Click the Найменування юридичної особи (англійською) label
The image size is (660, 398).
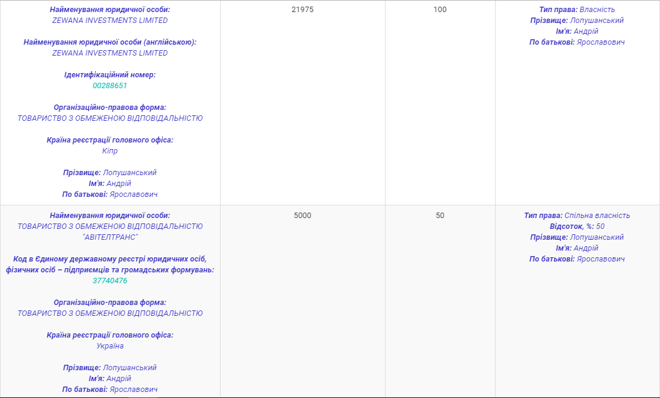pos(109,42)
